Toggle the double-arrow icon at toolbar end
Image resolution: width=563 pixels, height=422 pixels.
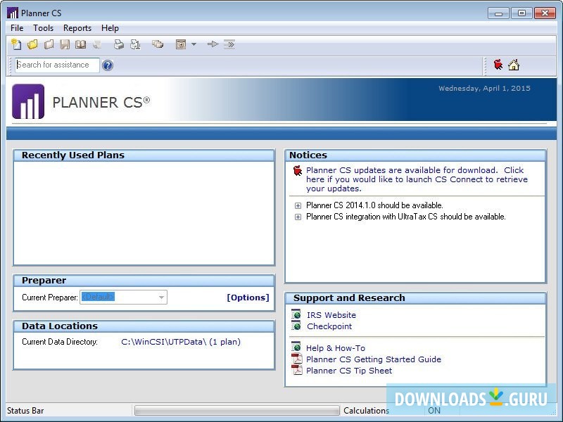[230, 44]
